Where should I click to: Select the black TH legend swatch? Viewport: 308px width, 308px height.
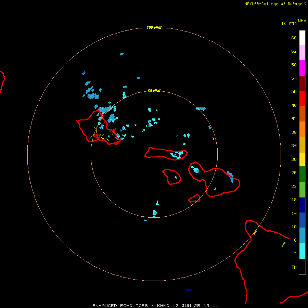coord(302,266)
